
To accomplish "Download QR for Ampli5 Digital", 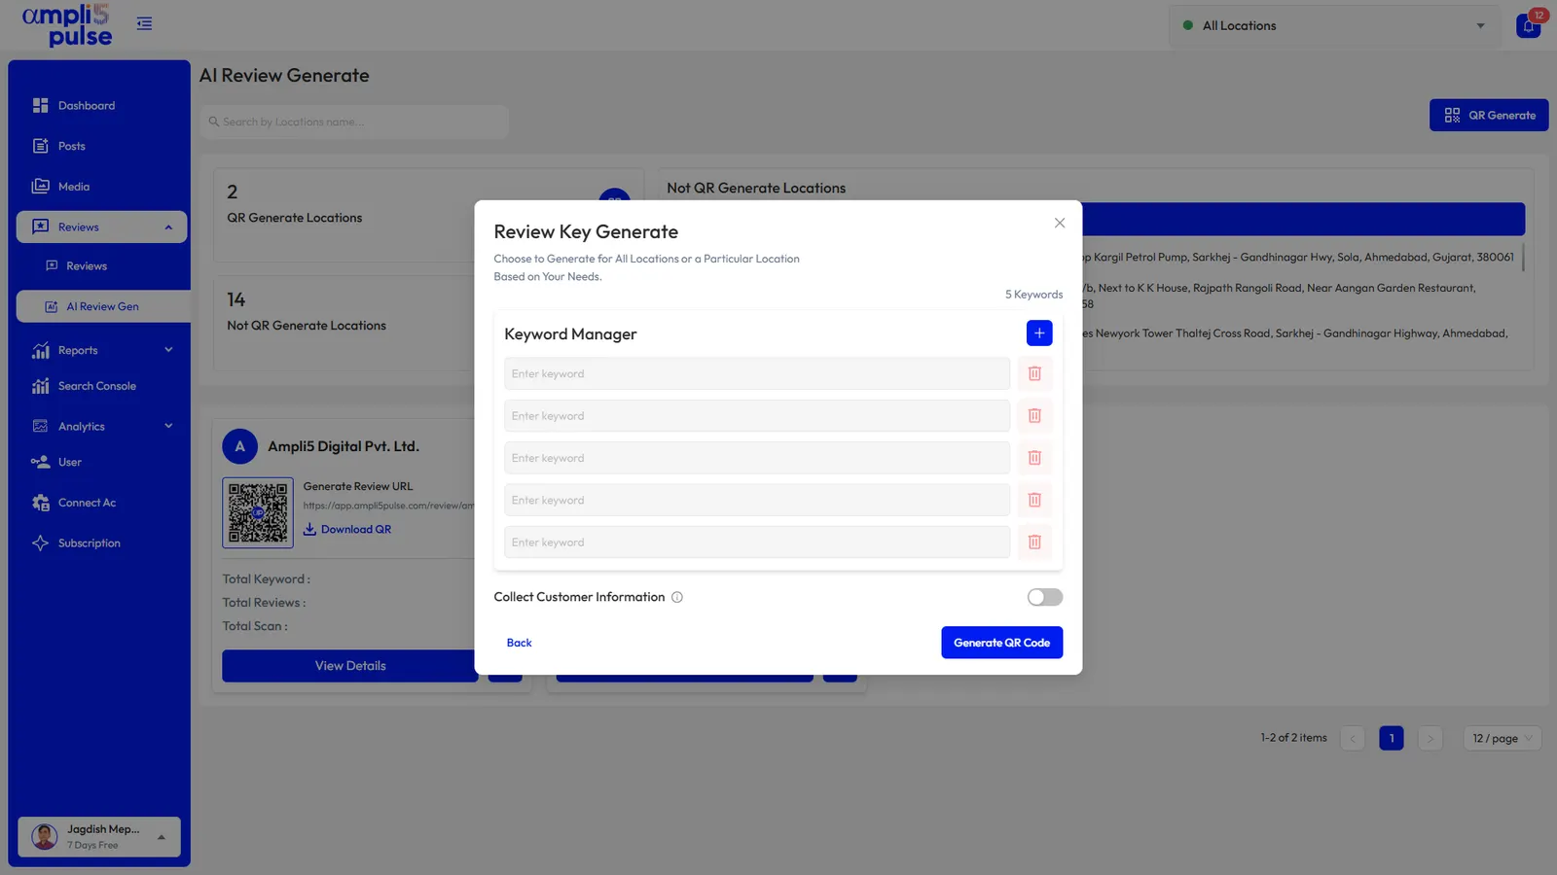I will click(347, 529).
